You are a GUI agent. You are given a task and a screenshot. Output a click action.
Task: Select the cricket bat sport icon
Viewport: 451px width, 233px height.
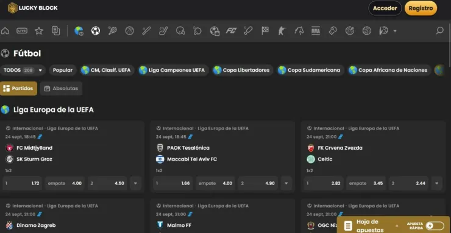coord(248,30)
